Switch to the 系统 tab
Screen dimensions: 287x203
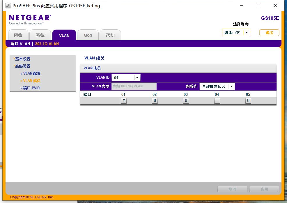[x=40, y=35]
